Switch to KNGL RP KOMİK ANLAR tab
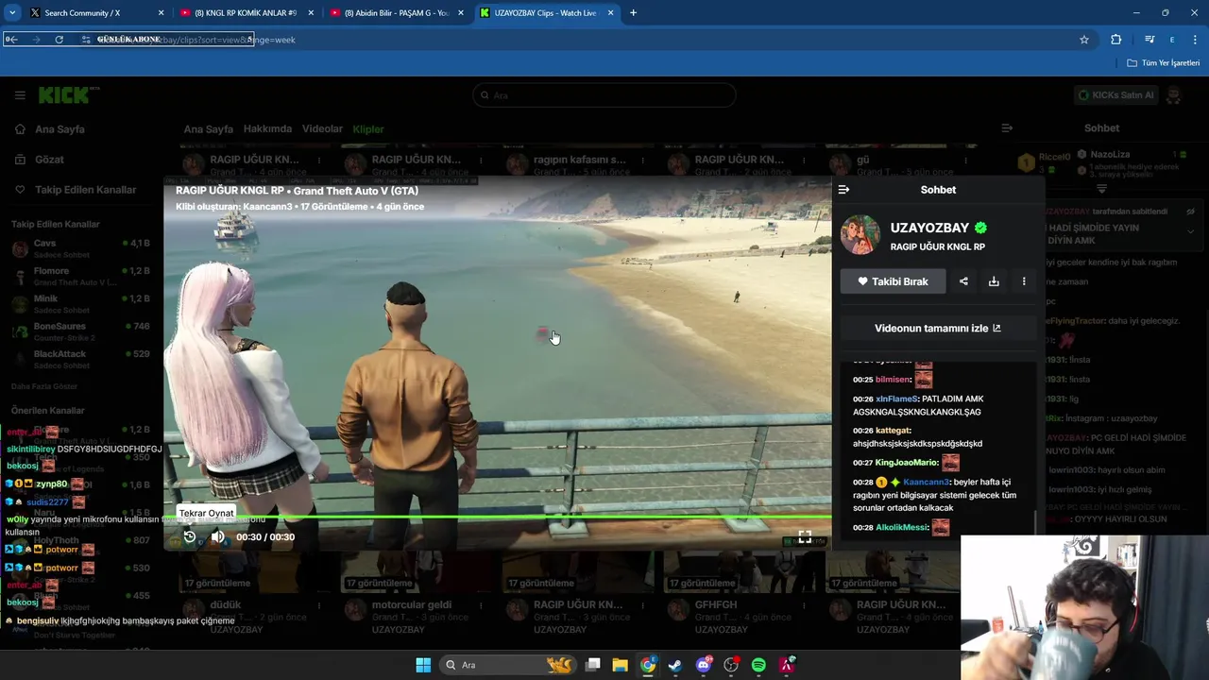 [x=247, y=13]
